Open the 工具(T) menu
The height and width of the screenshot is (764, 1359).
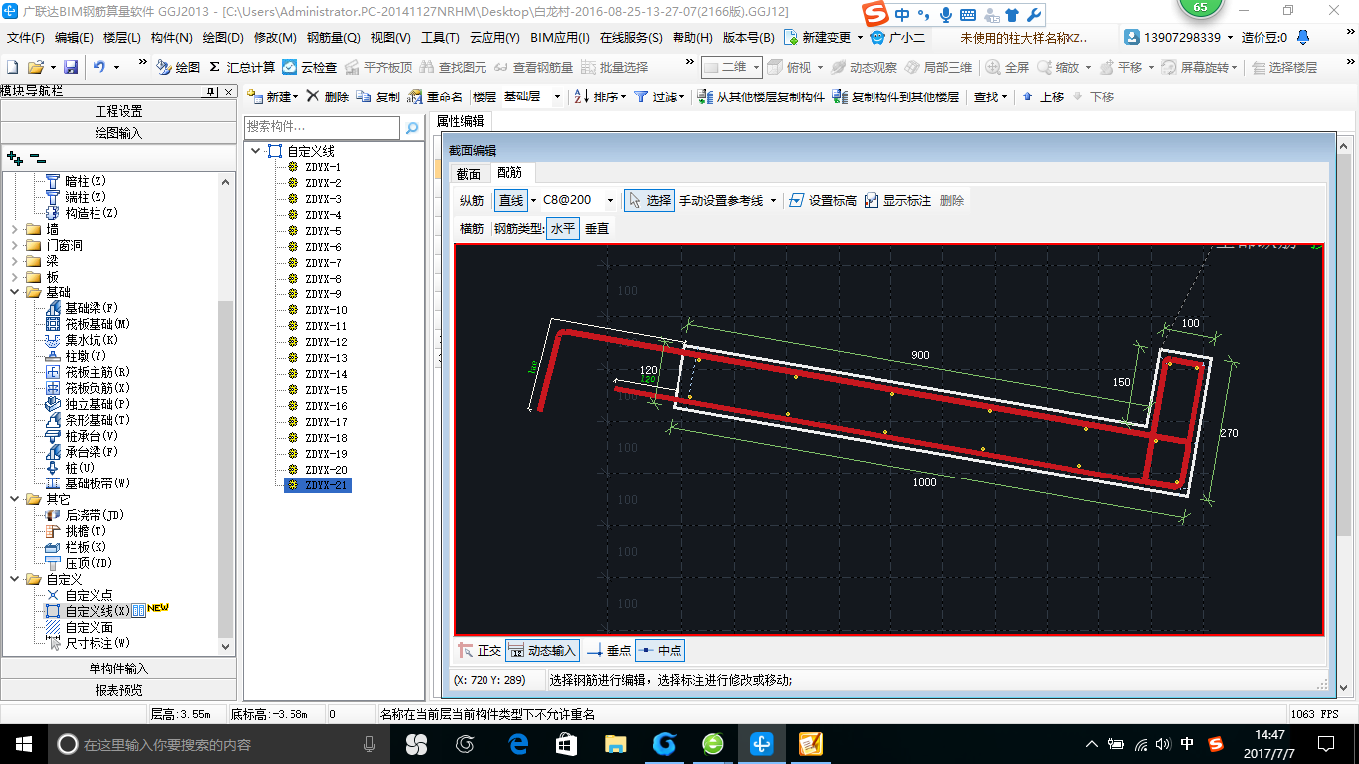(x=440, y=38)
